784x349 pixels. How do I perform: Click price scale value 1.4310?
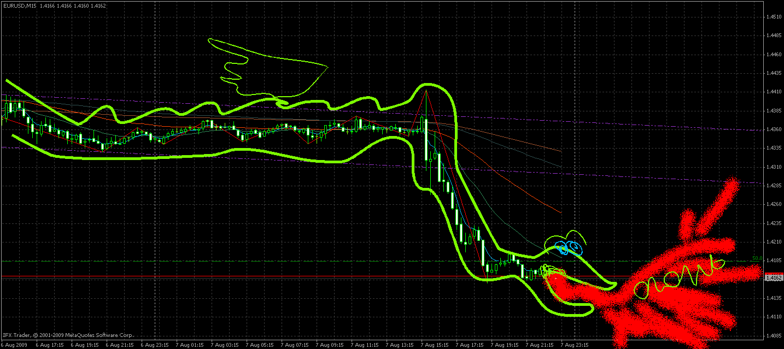point(774,167)
